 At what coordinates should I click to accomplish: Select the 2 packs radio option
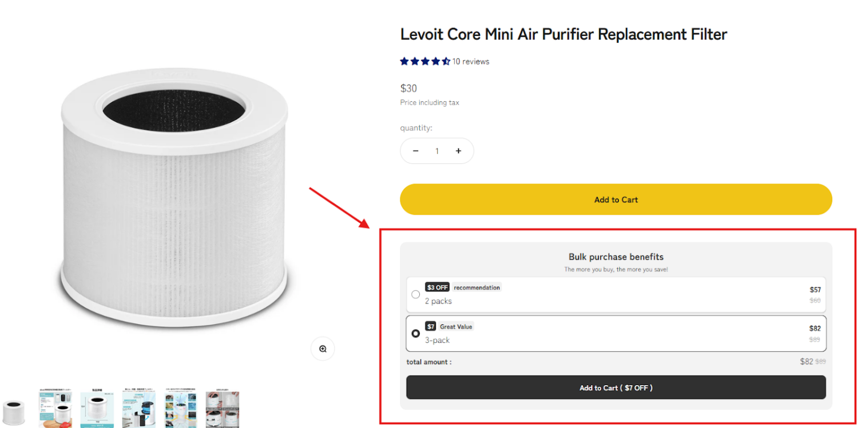[416, 294]
